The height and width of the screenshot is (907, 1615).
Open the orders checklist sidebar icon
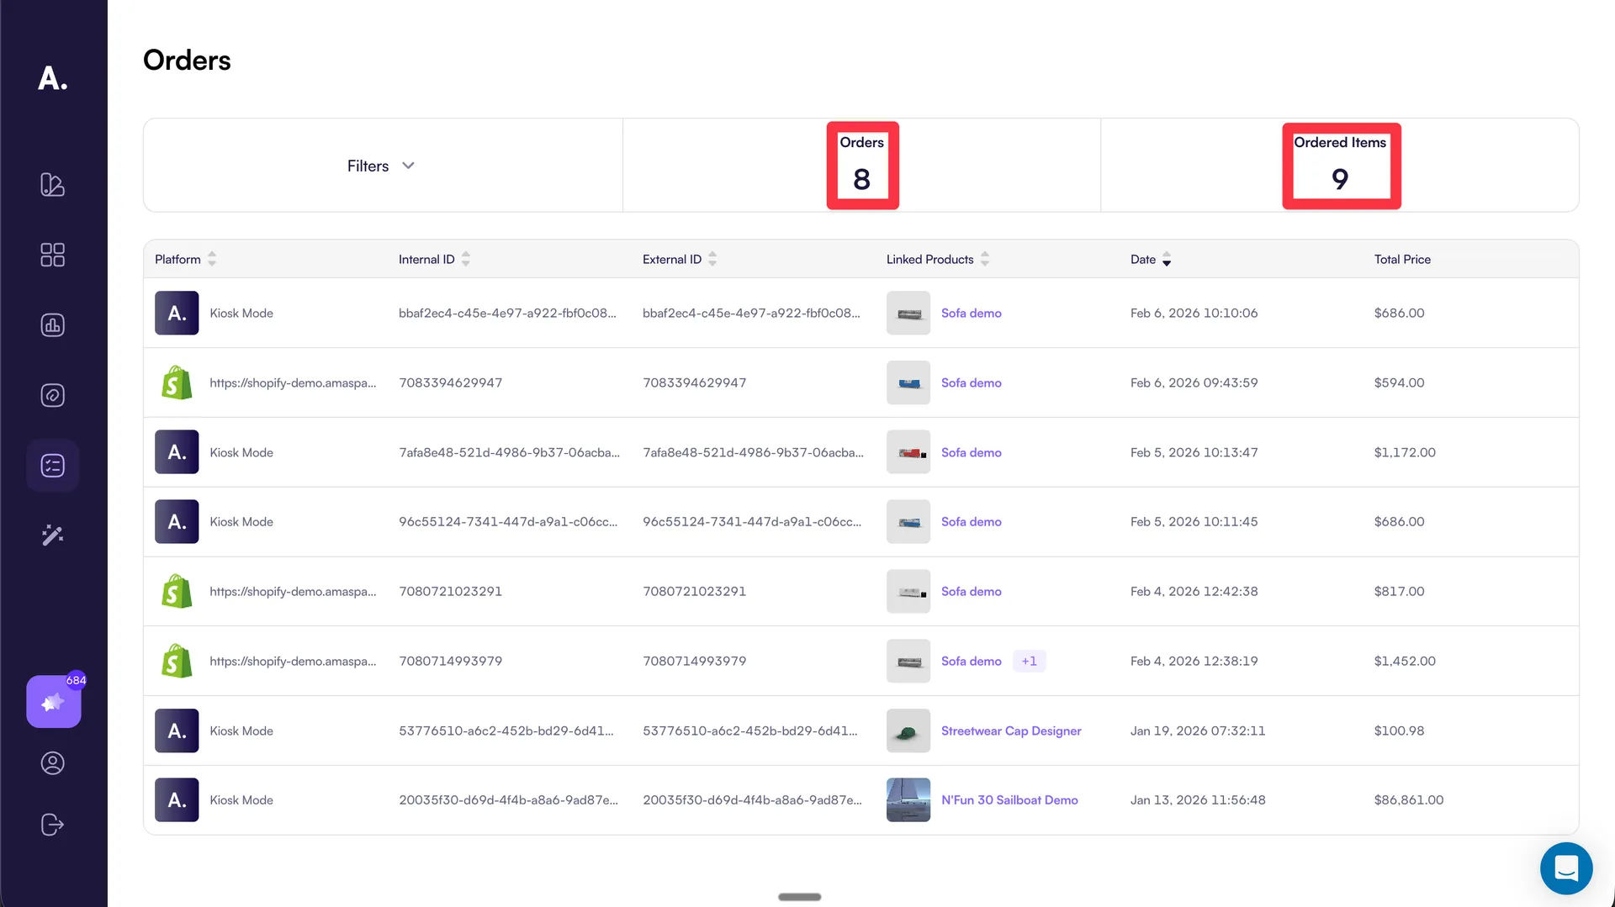tap(52, 465)
